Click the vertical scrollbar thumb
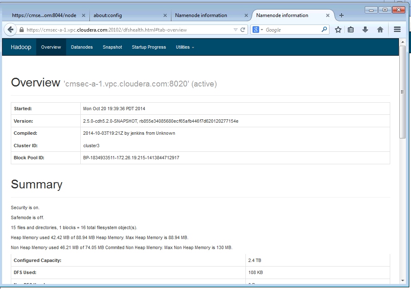The image size is (411, 289). pos(402,92)
